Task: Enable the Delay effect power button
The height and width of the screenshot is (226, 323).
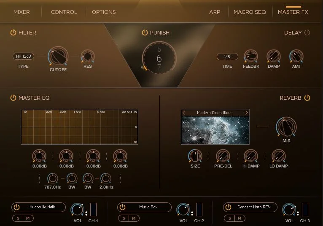Action: point(307,32)
